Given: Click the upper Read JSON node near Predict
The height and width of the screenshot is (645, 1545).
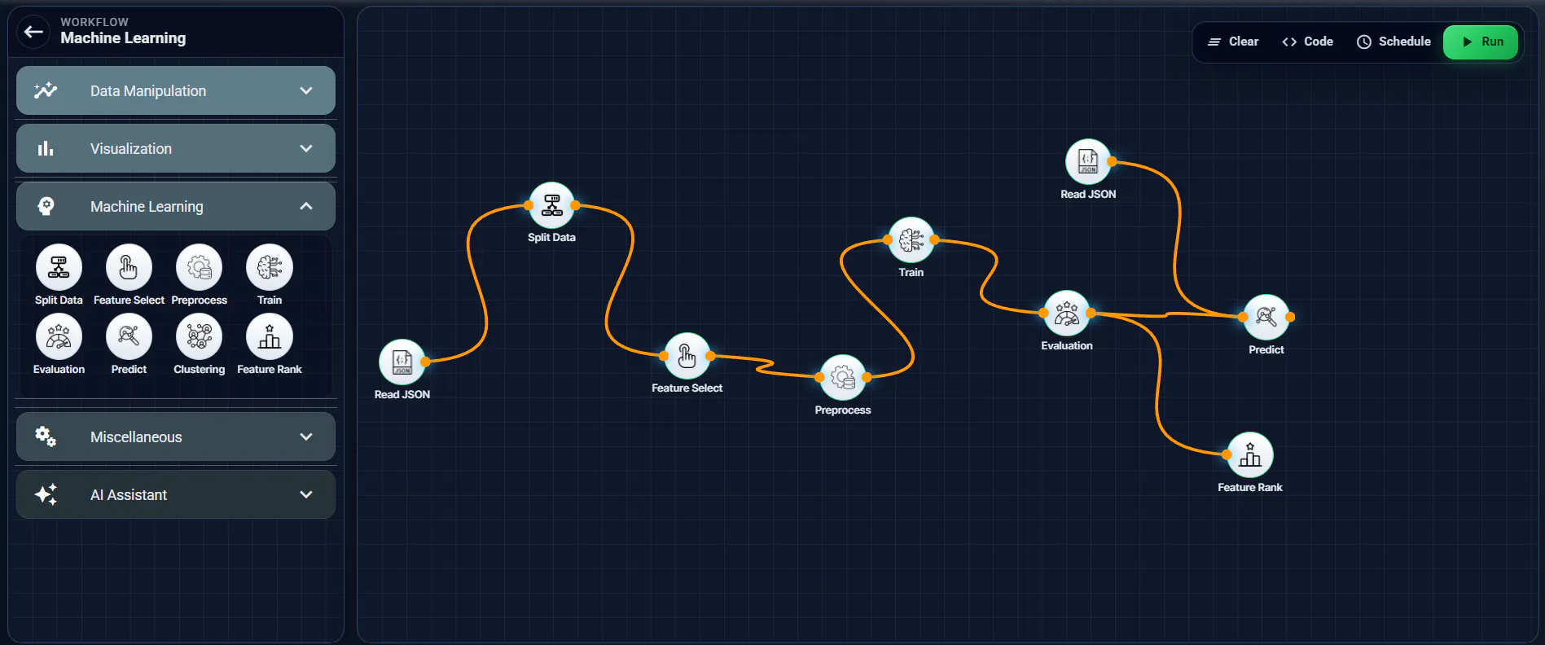Looking at the screenshot, I should (x=1088, y=161).
